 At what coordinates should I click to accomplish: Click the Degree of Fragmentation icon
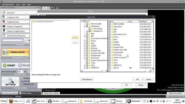[4, 31]
